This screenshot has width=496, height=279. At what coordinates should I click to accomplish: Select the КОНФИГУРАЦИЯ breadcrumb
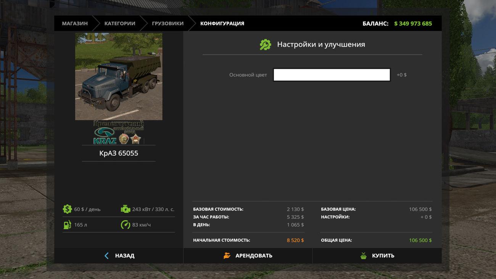tap(222, 24)
